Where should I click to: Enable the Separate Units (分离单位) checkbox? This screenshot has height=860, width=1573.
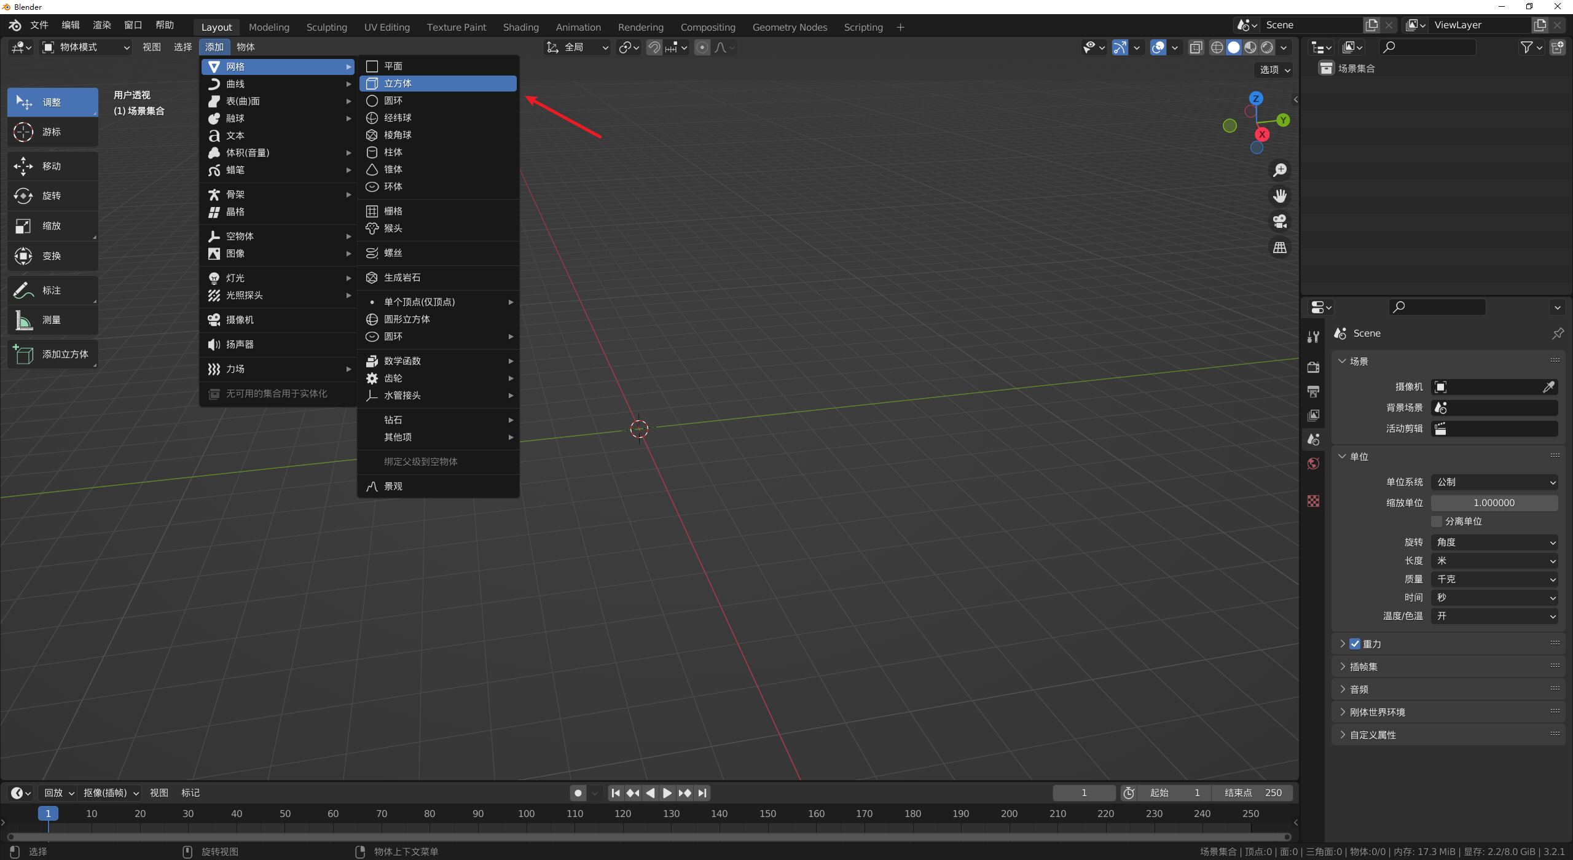point(1437,522)
